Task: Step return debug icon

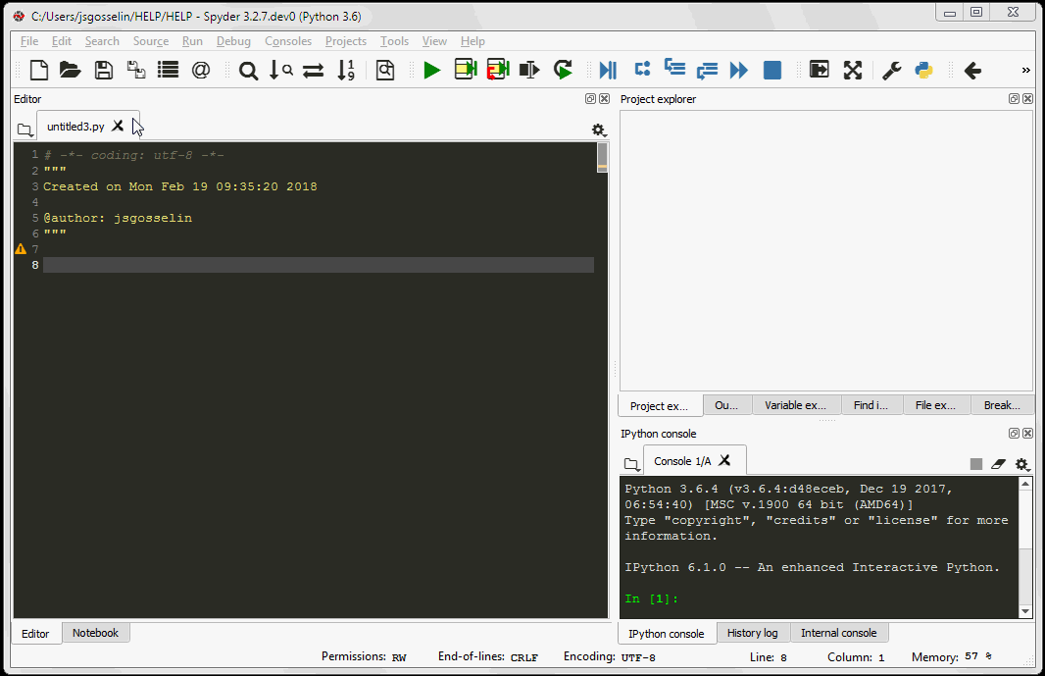Action: pyautogui.click(x=707, y=70)
